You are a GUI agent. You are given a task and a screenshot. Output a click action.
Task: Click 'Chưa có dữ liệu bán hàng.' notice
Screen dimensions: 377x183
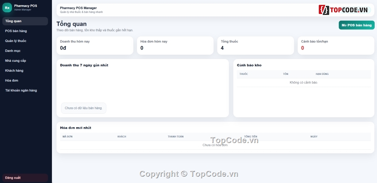pos(84,108)
